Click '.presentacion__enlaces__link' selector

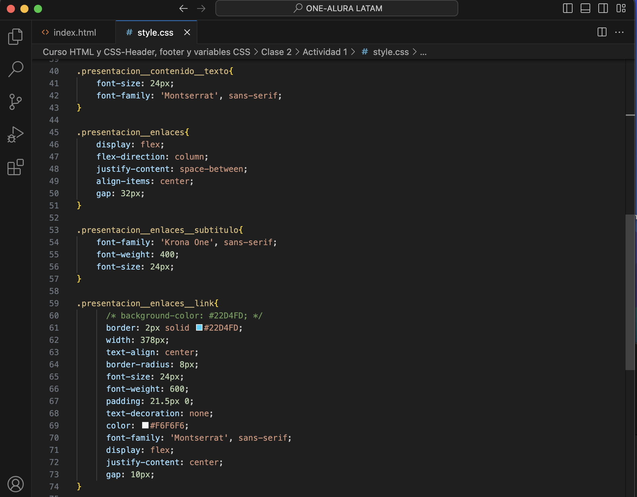[146, 303]
